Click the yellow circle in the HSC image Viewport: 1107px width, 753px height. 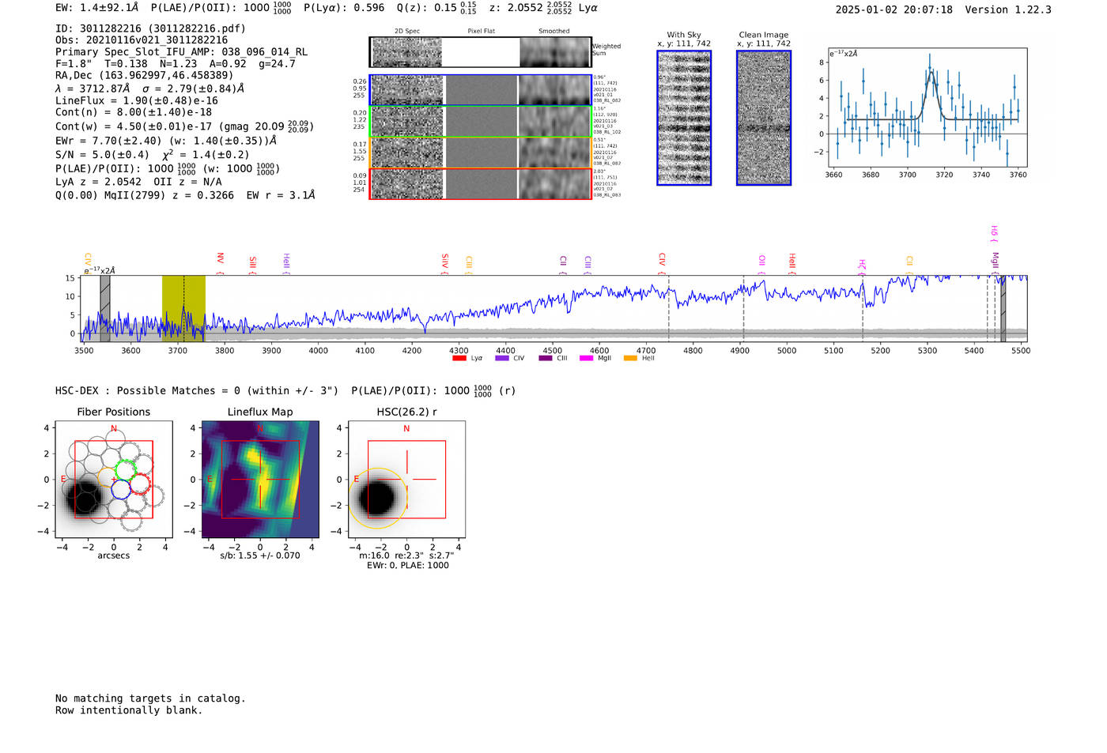[378, 498]
